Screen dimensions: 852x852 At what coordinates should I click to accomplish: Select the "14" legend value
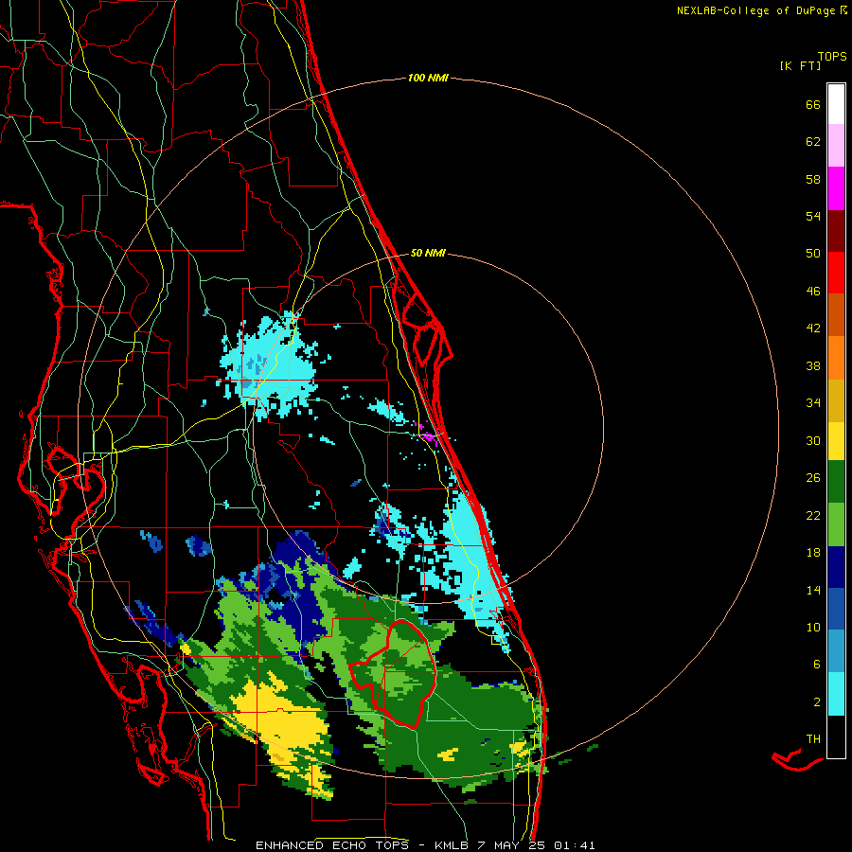pyautogui.click(x=813, y=591)
